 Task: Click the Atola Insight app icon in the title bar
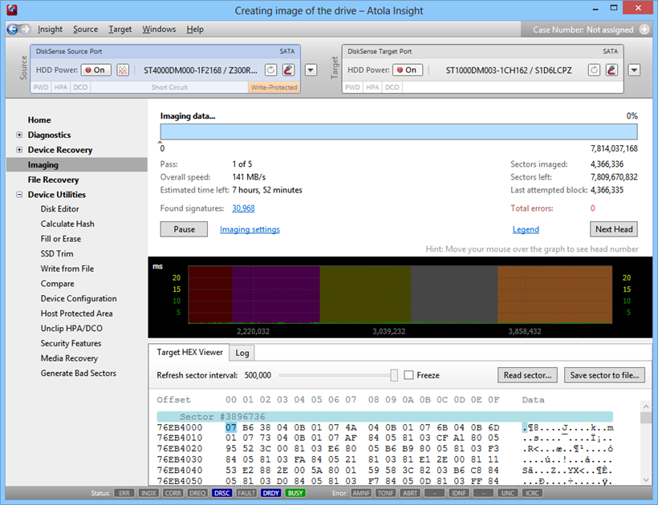(x=12, y=10)
